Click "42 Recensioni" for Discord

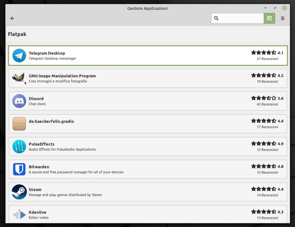(x=267, y=105)
